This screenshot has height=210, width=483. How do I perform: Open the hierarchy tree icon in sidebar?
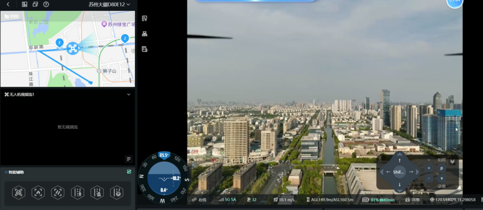coord(144,34)
